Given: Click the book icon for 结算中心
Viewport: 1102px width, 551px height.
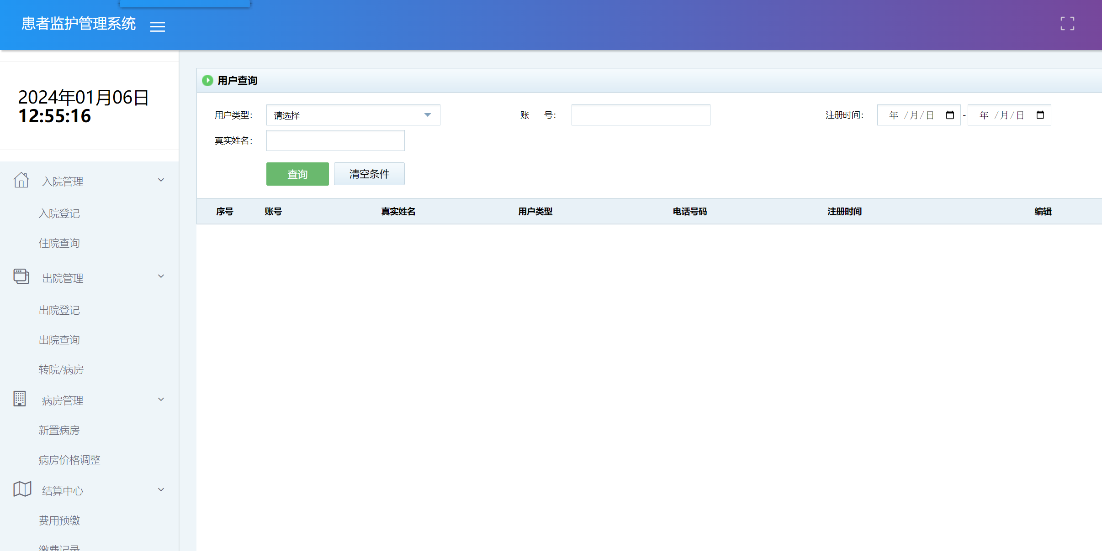Looking at the screenshot, I should click(x=22, y=489).
